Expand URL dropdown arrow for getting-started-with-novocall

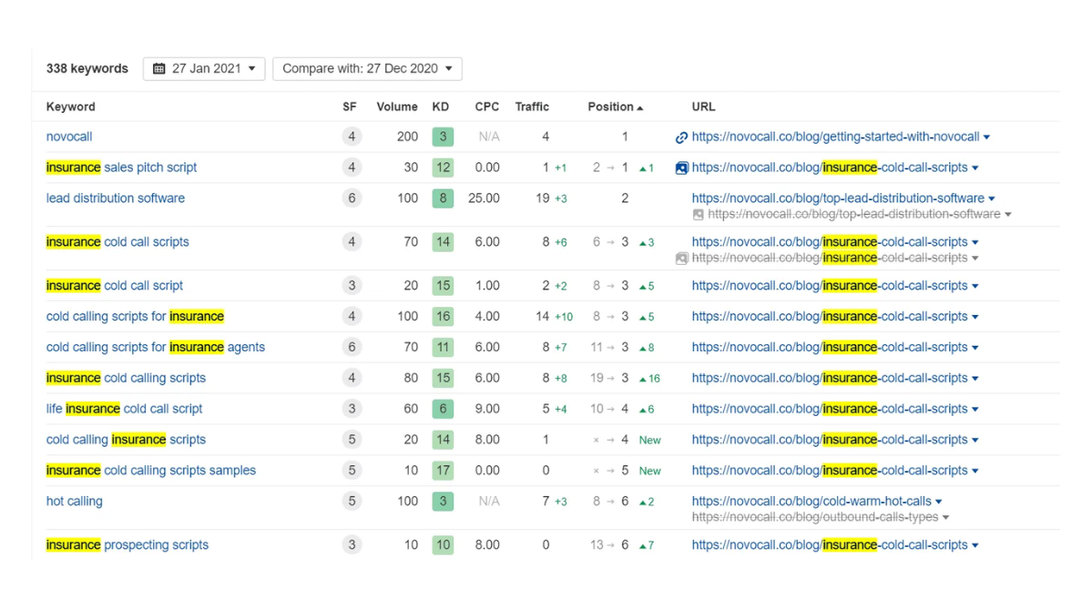point(986,137)
